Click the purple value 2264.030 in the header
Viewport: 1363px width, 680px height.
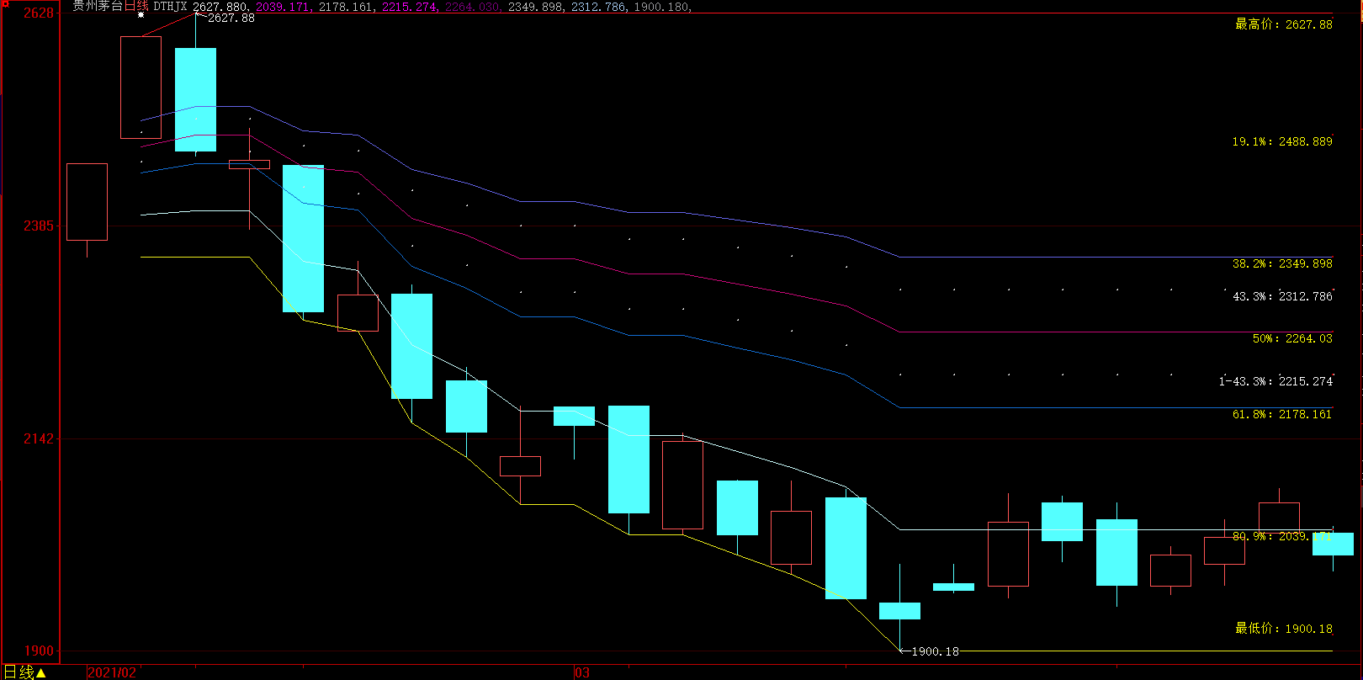coord(473,7)
